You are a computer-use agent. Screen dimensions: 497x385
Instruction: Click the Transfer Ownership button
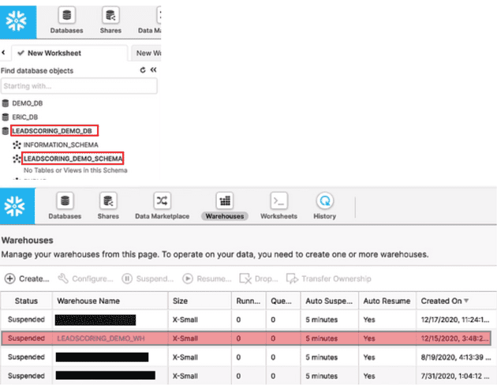point(329,278)
